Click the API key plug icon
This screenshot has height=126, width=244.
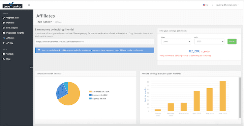coord(4,43)
